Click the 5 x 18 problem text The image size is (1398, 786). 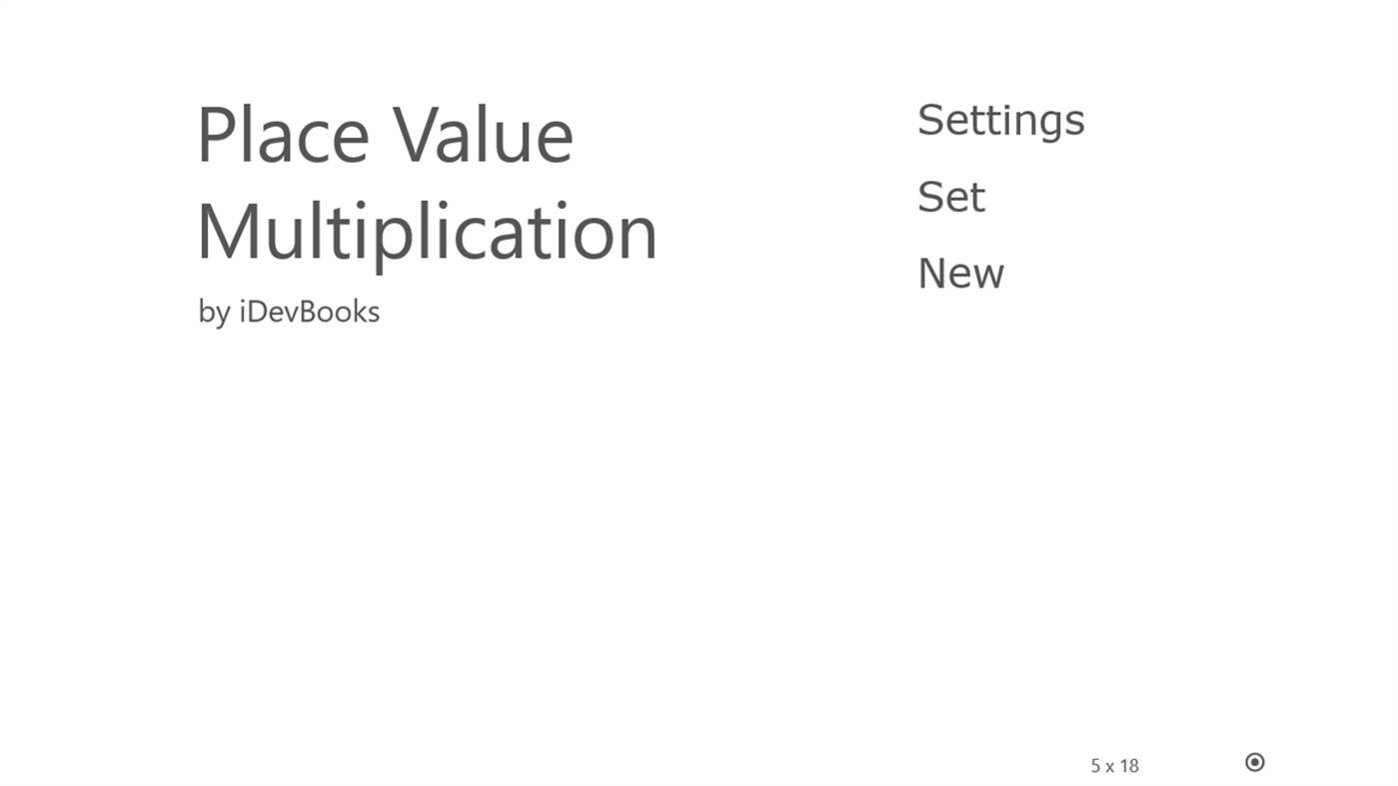[x=1114, y=764]
